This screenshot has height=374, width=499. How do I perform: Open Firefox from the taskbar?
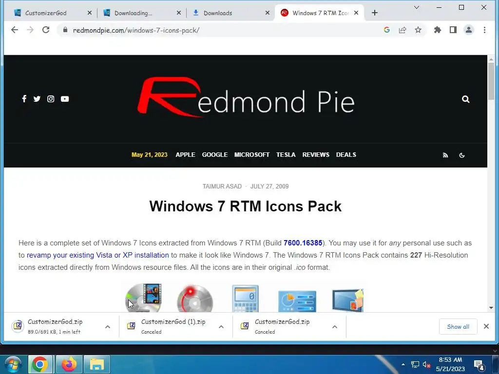(x=69, y=364)
